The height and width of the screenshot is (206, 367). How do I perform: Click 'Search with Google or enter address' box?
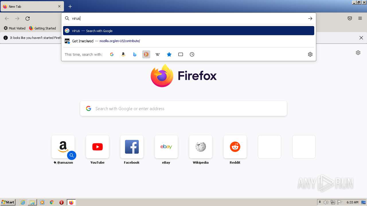click(x=183, y=108)
